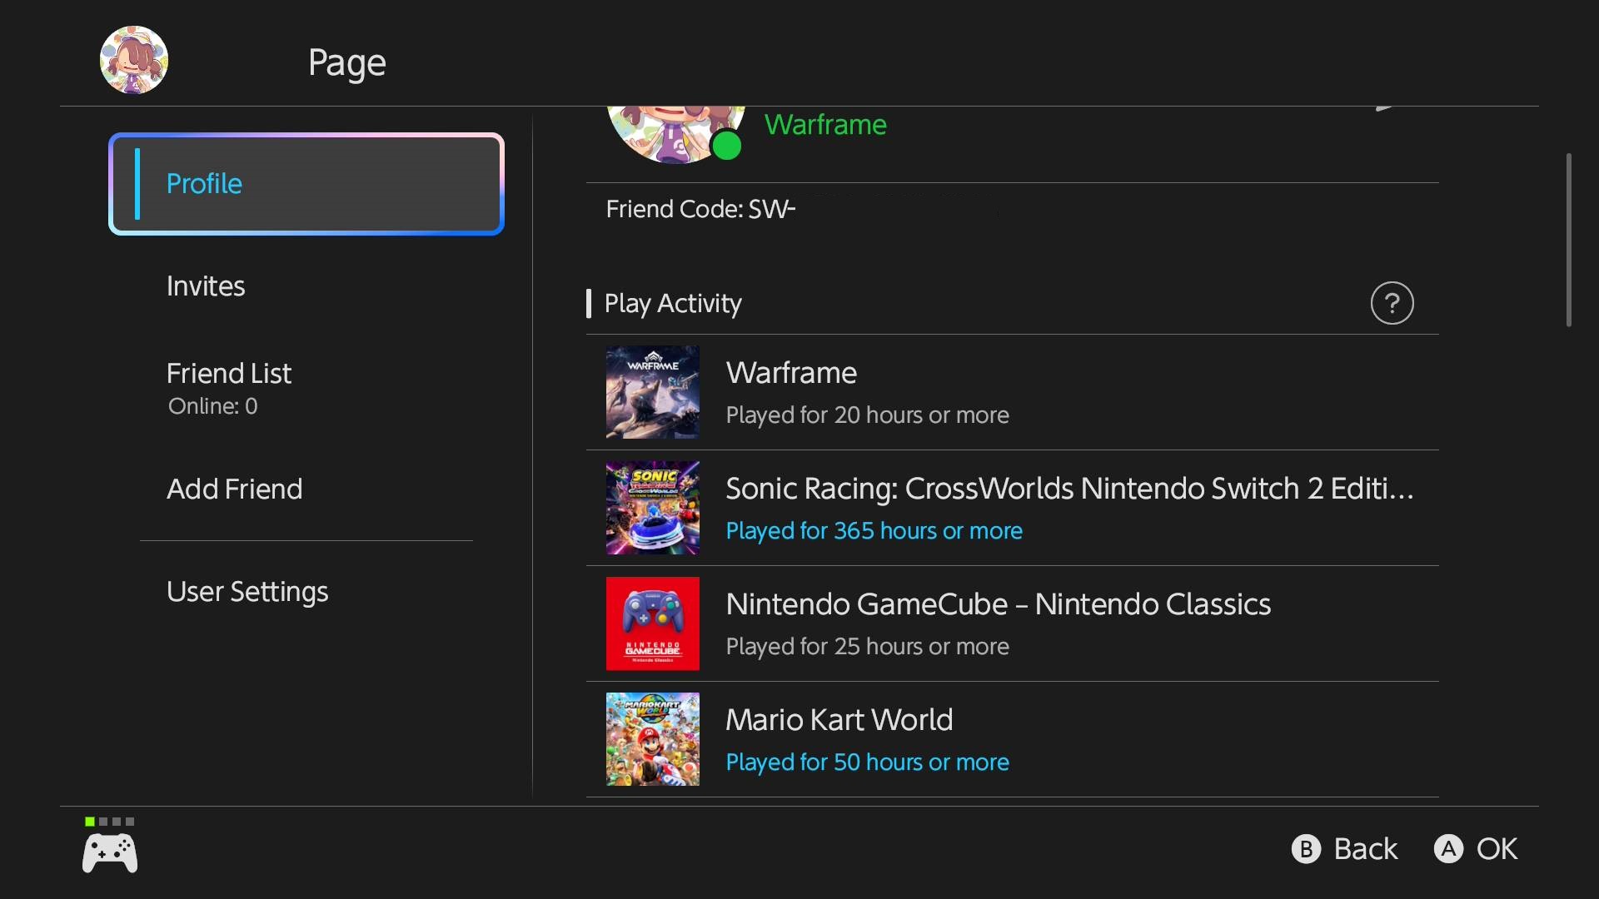Click the vertical scrollbar on right
This screenshot has height=899, width=1599.
[1568, 240]
